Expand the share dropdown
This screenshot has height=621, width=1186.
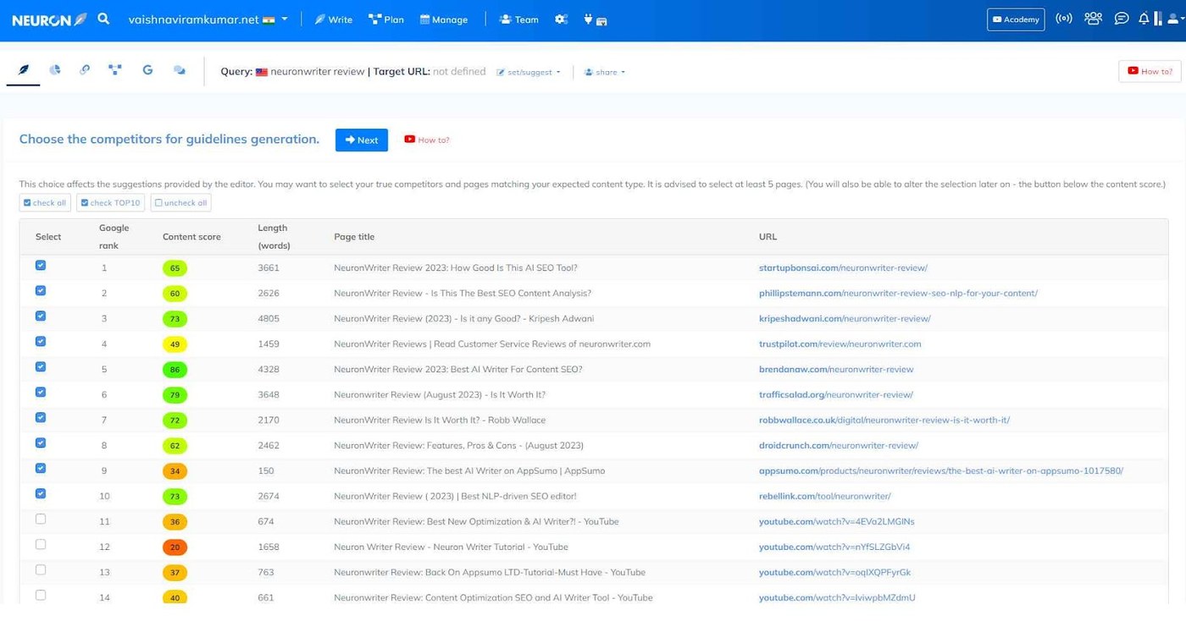pyautogui.click(x=605, y=72)
